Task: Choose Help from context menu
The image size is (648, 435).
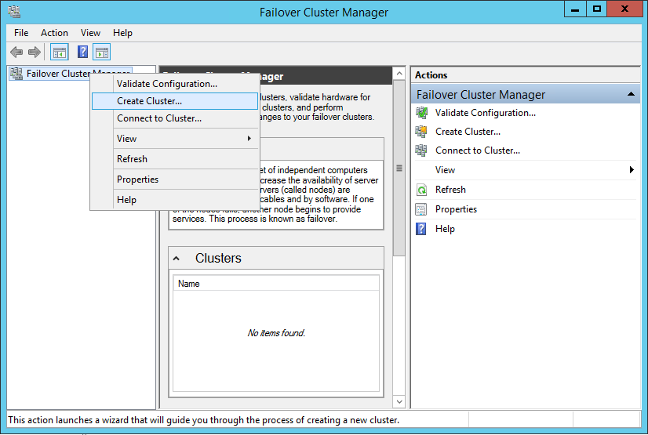Action: tap(175, 200)
